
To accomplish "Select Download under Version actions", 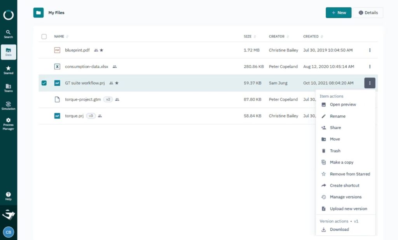I will pyautogui.click(x=346, y=229).
